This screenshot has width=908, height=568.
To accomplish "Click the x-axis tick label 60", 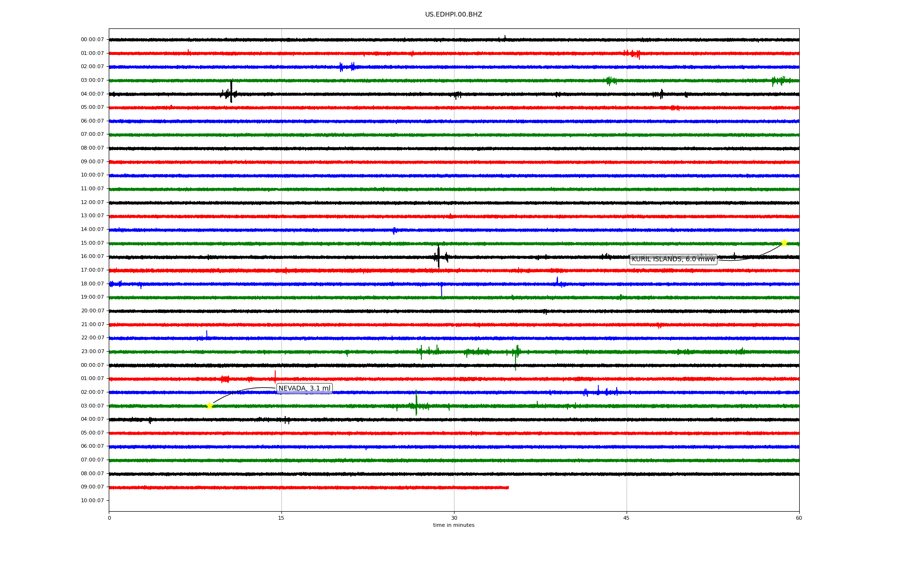I will tap(799, 518).
